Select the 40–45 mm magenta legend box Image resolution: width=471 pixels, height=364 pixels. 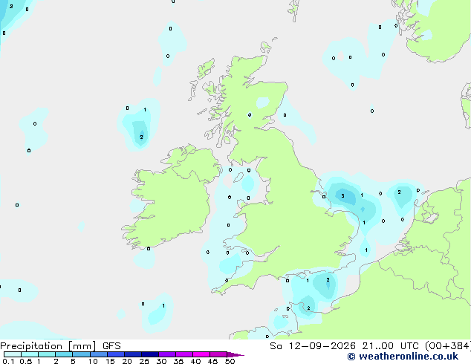pyautogui.click(x=201, y=354)
